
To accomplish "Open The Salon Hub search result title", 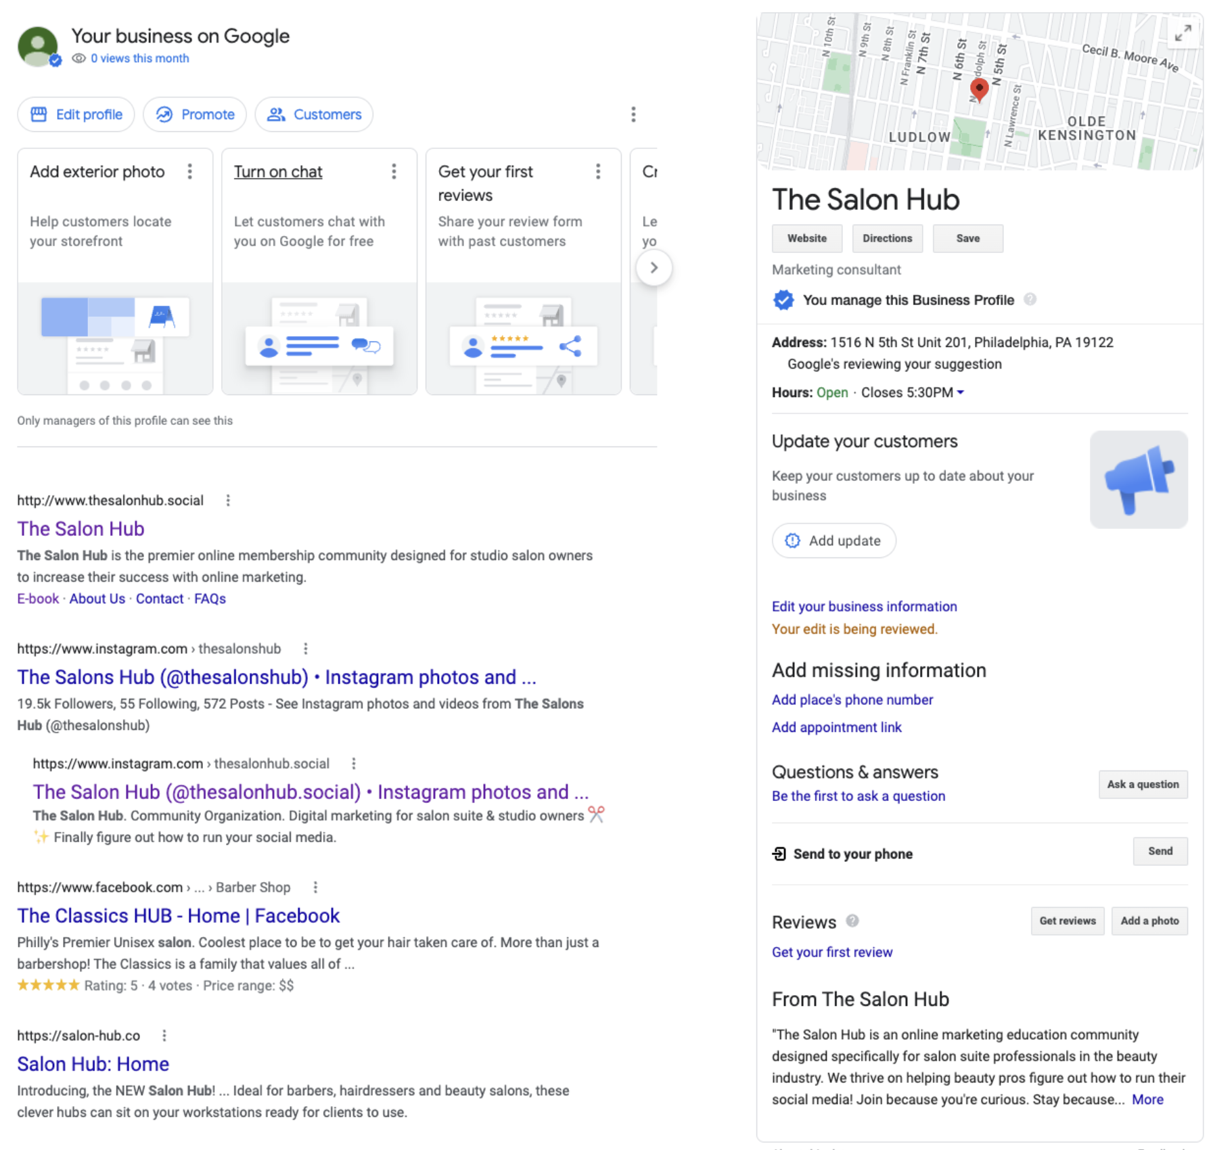I will [x=81, y=528].
